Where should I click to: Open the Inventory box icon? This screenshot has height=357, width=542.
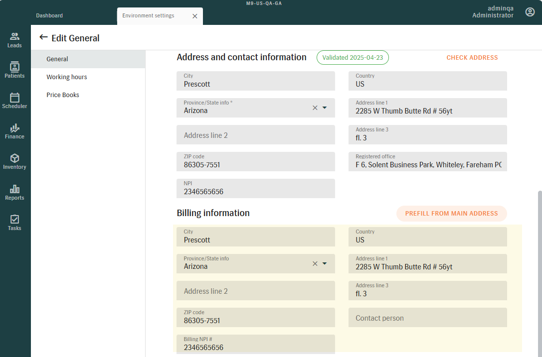[14, 158]
